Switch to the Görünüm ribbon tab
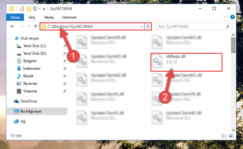 [70, 17]
